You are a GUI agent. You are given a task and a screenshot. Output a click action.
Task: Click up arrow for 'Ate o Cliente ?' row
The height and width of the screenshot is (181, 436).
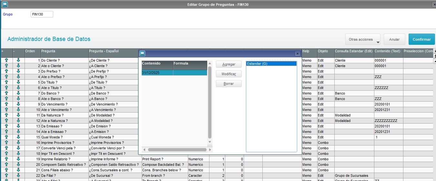[6, 66]
